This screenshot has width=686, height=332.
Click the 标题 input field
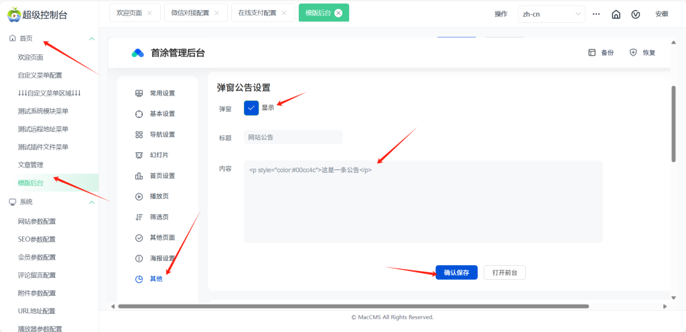(293, 137)
